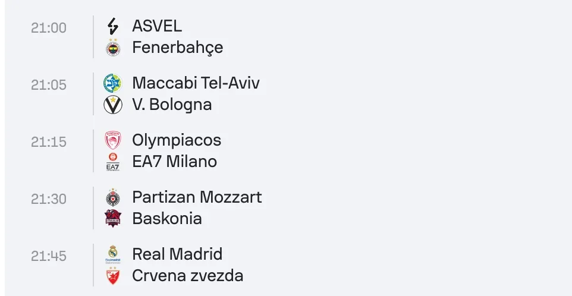Select the Olympiacos team name

177,140
